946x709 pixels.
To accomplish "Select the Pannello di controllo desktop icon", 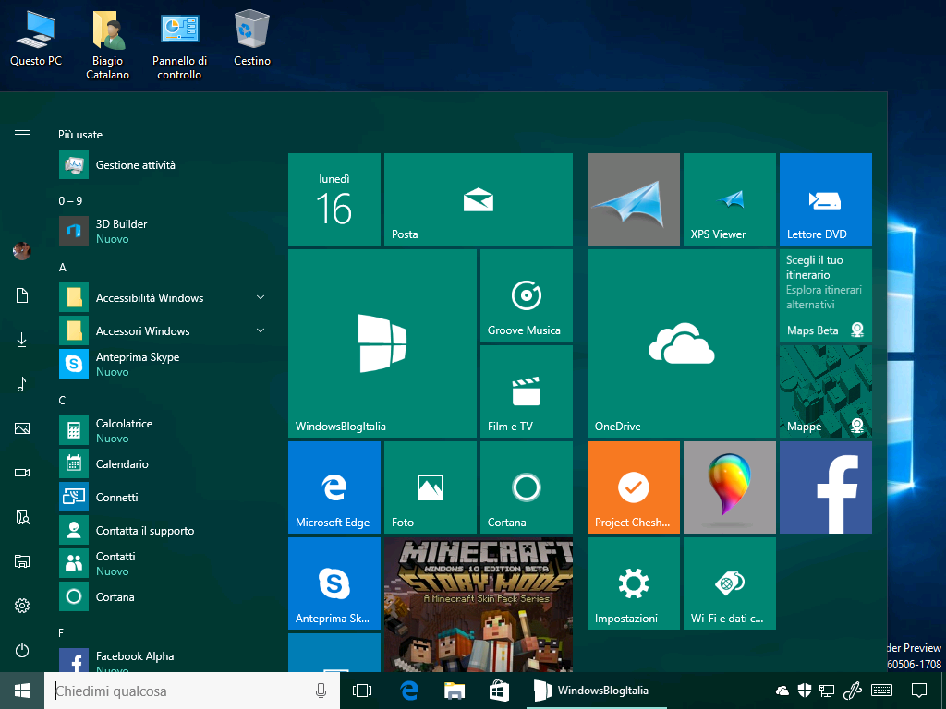I will (x=179, y=44).
